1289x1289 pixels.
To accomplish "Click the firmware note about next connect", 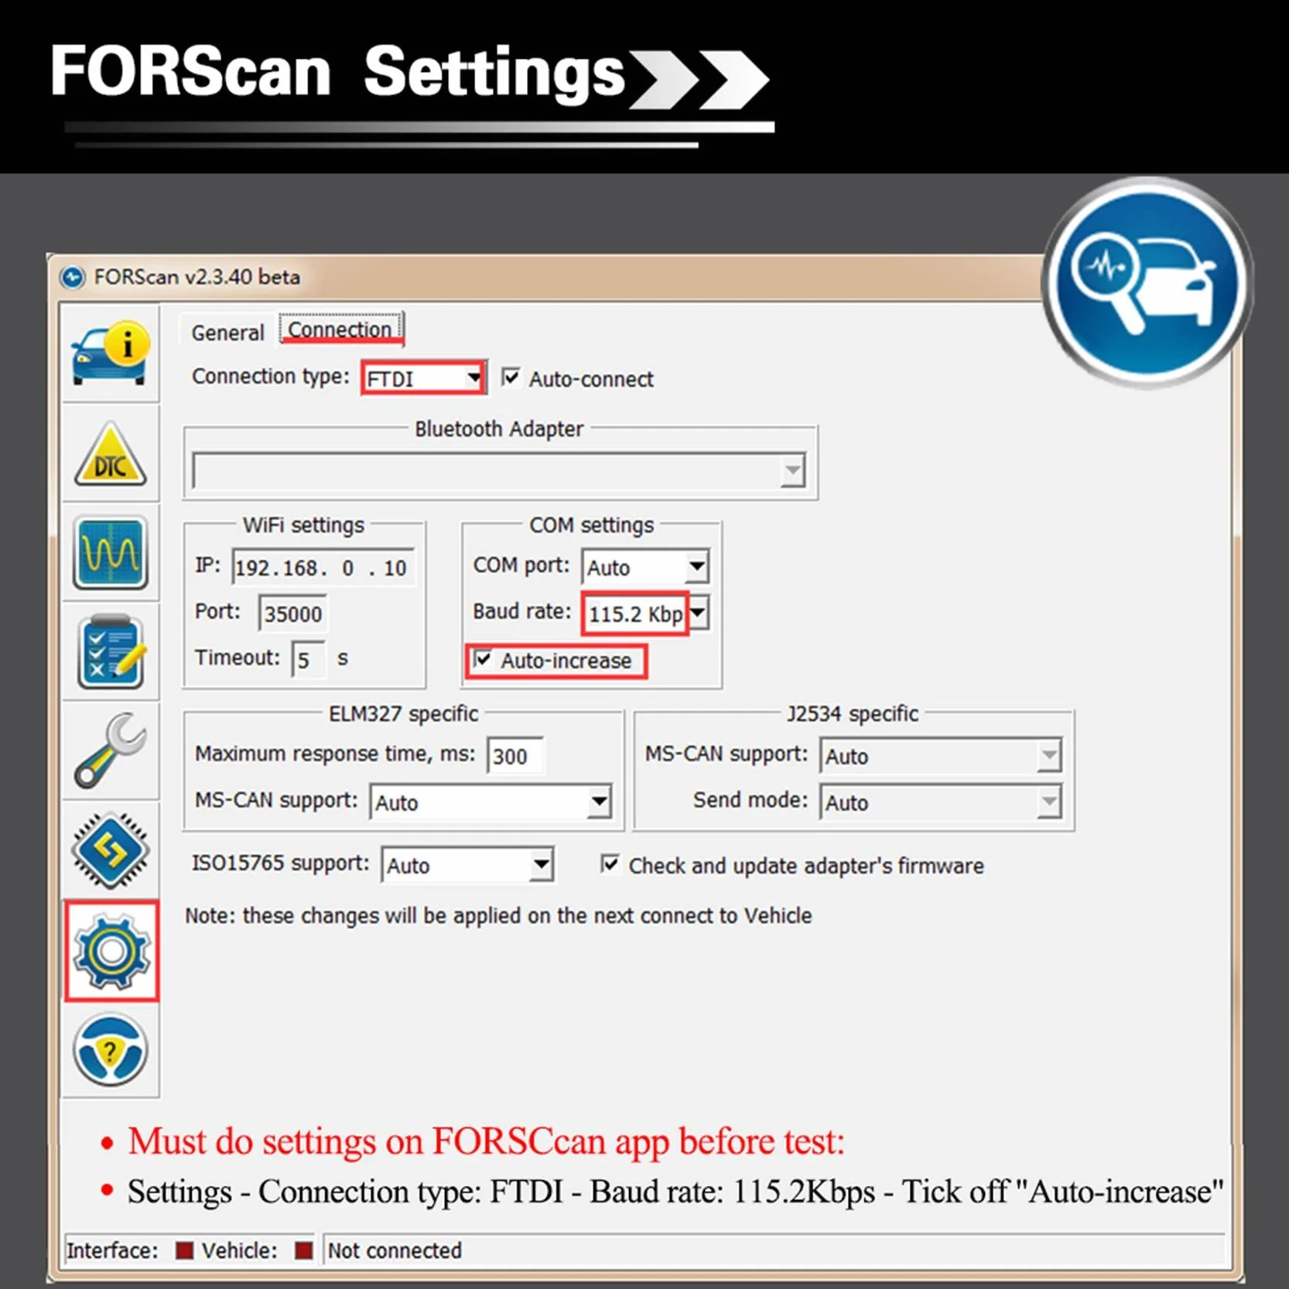I will 498,915.
